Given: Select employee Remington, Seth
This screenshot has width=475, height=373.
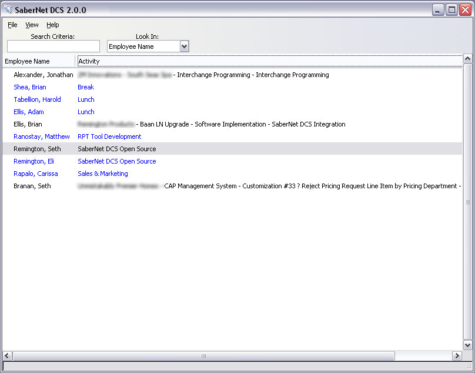Looking at the screenshot, I should [x=37, y=149].
